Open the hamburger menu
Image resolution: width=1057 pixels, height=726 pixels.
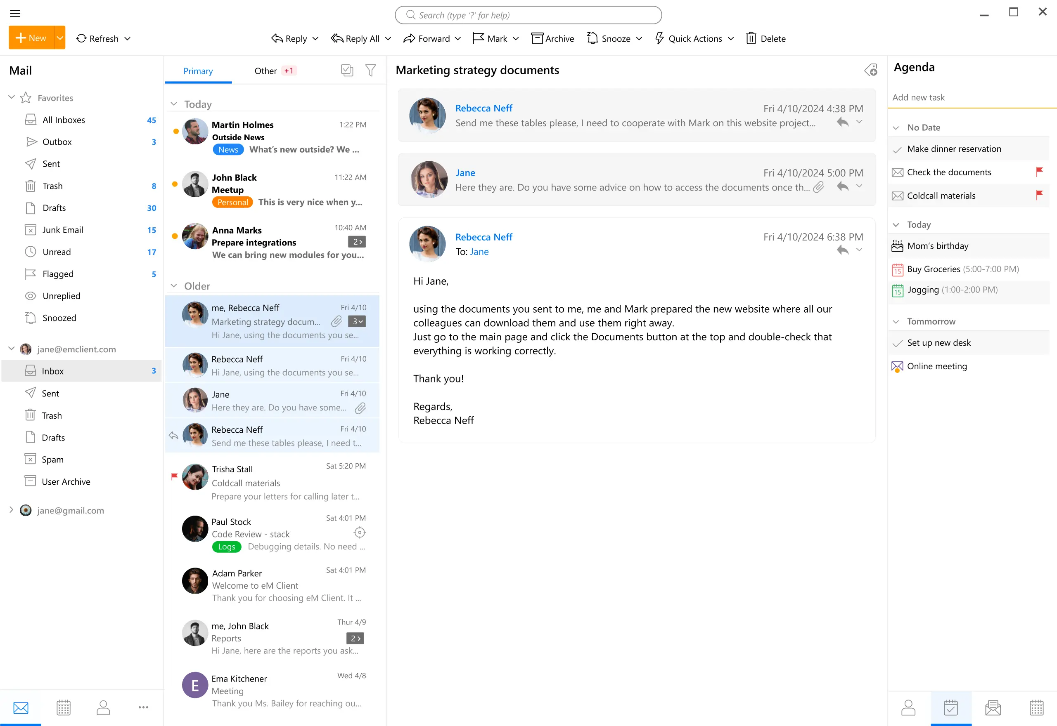tap(15, 13)
